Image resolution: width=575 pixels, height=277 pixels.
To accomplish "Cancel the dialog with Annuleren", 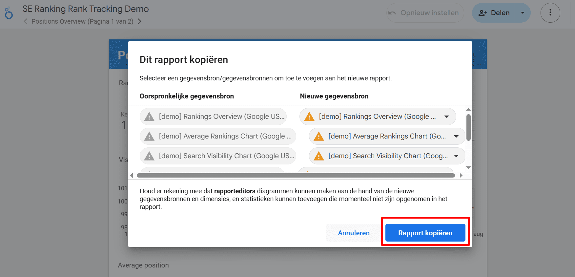I will click(354, 233).
